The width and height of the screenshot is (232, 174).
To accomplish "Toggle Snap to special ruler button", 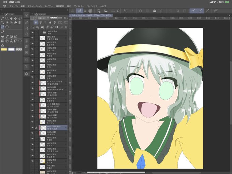I will point(200,11).
